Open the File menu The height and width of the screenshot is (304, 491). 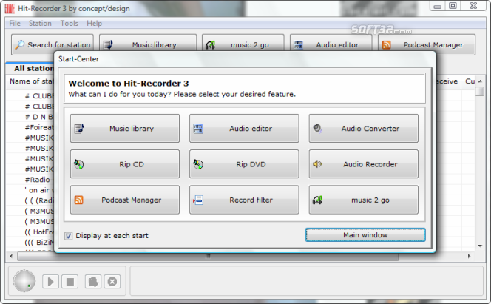pos(15,24)
